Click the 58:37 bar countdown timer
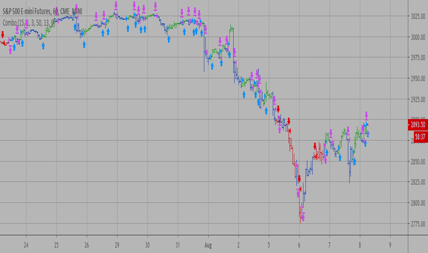This screenshot has width=428, height=253. [x=421, y=137]
